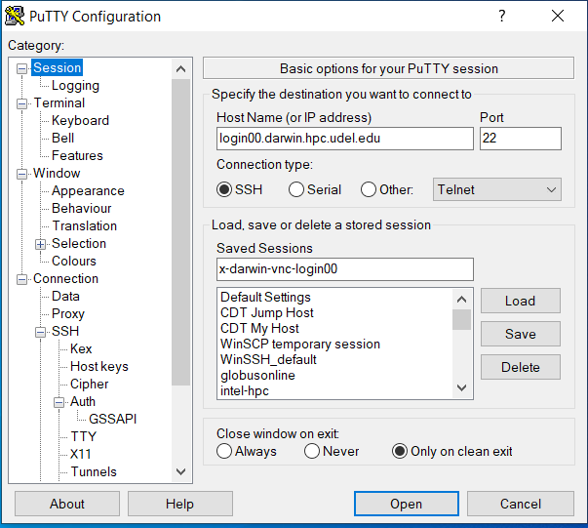588x528 pixels.
Task: Select the Serial connection type
Action: coord(298,190)
